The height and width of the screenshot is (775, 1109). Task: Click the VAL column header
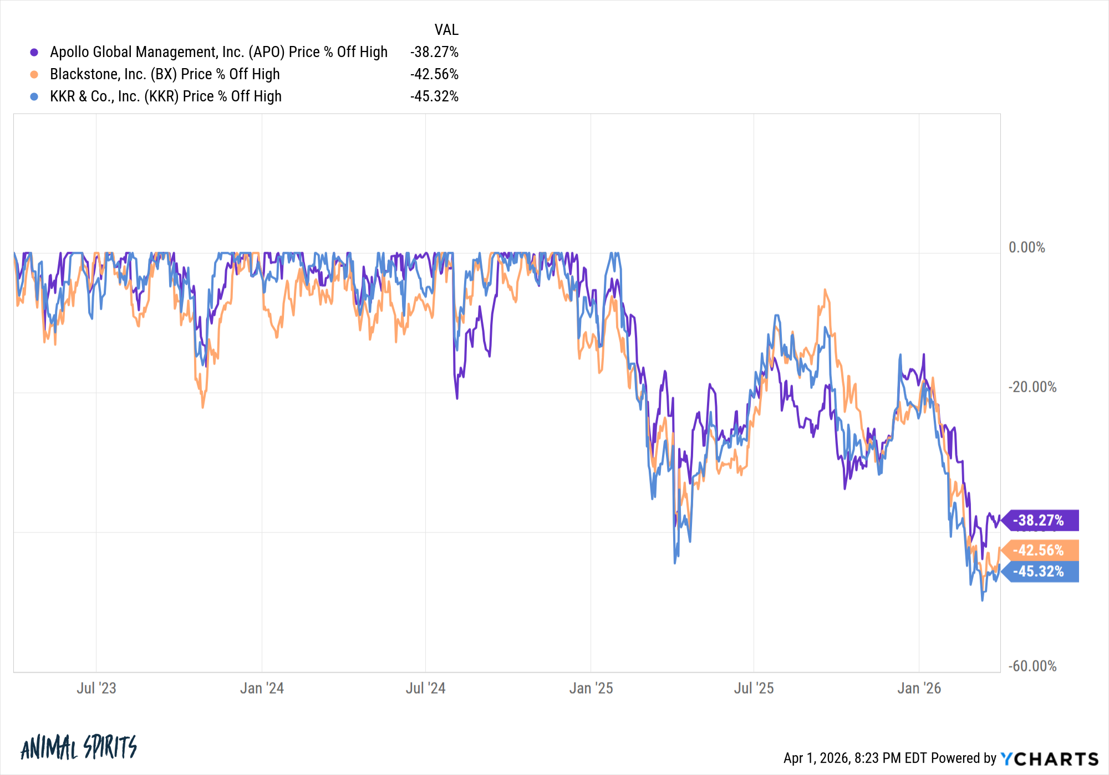click(x=446, y=30)
